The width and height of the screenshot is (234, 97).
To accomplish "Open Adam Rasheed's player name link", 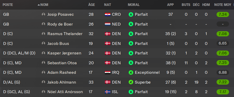I will pos(62,72).
